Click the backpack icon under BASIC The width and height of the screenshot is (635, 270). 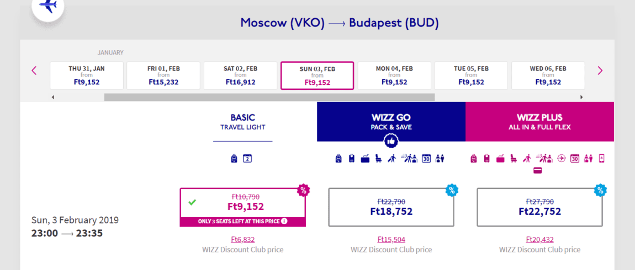(x=234, y=159)
